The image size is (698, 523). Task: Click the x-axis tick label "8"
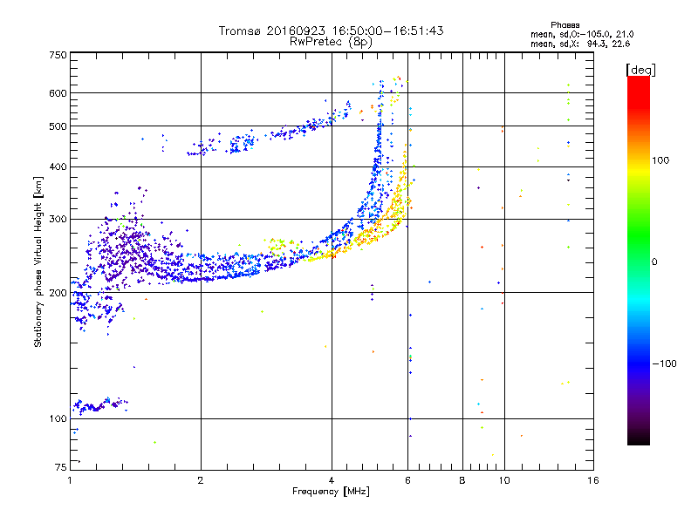(x=462, y=480)
